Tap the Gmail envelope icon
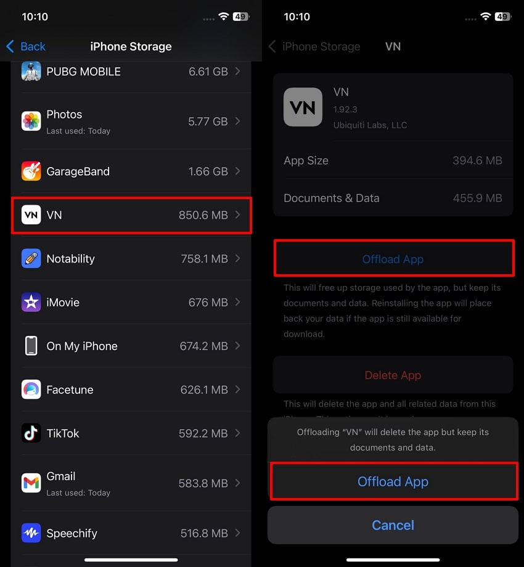Screen dimensions: 524x567 pos(31,483)
